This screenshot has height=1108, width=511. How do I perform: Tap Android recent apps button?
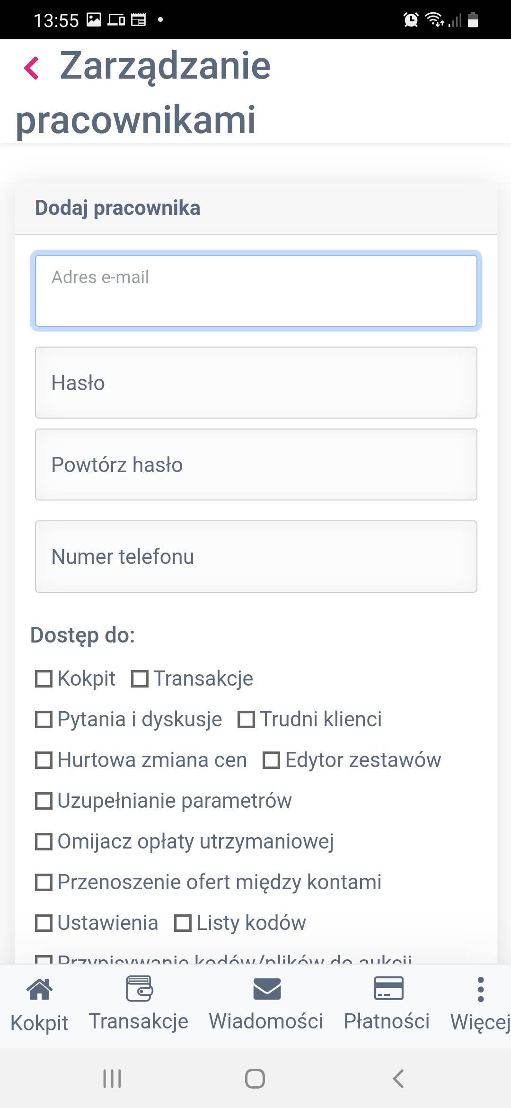click(x=112, y=1079)
